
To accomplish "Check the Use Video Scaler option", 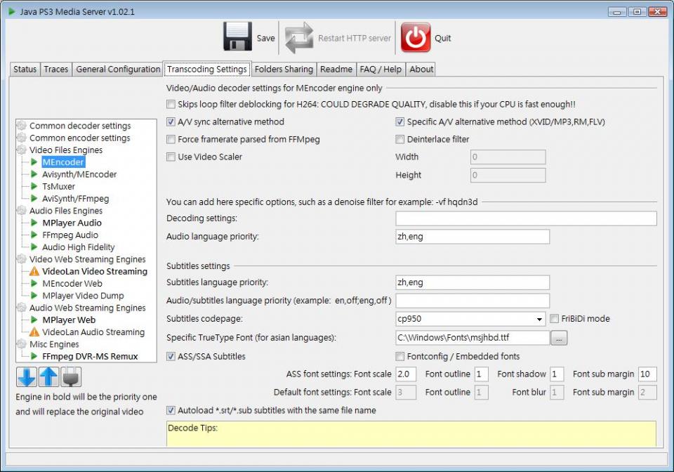I will pyautogui.click(x=171, y=157).
